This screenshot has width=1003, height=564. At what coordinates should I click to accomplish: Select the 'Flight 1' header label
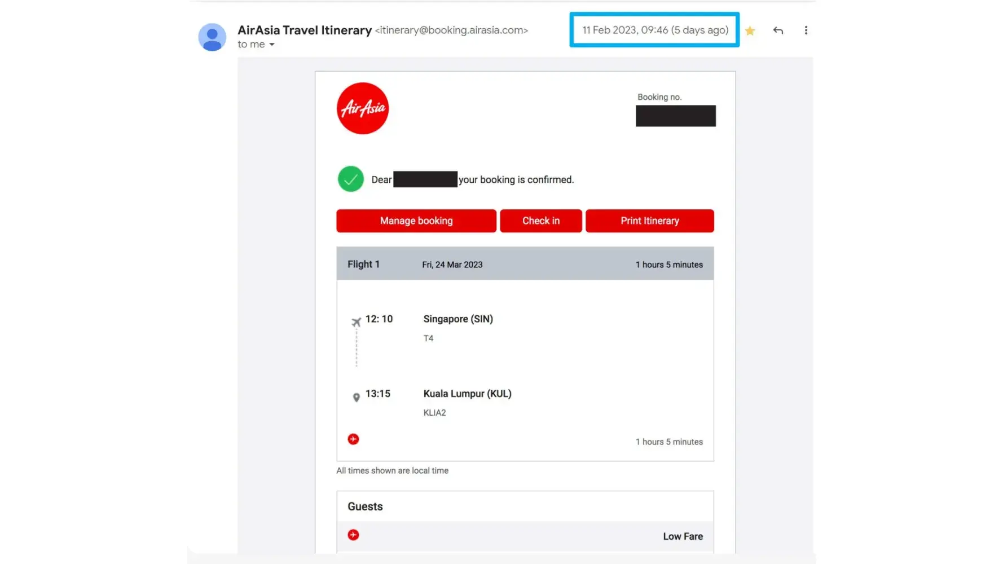click(x=363, y=265)
